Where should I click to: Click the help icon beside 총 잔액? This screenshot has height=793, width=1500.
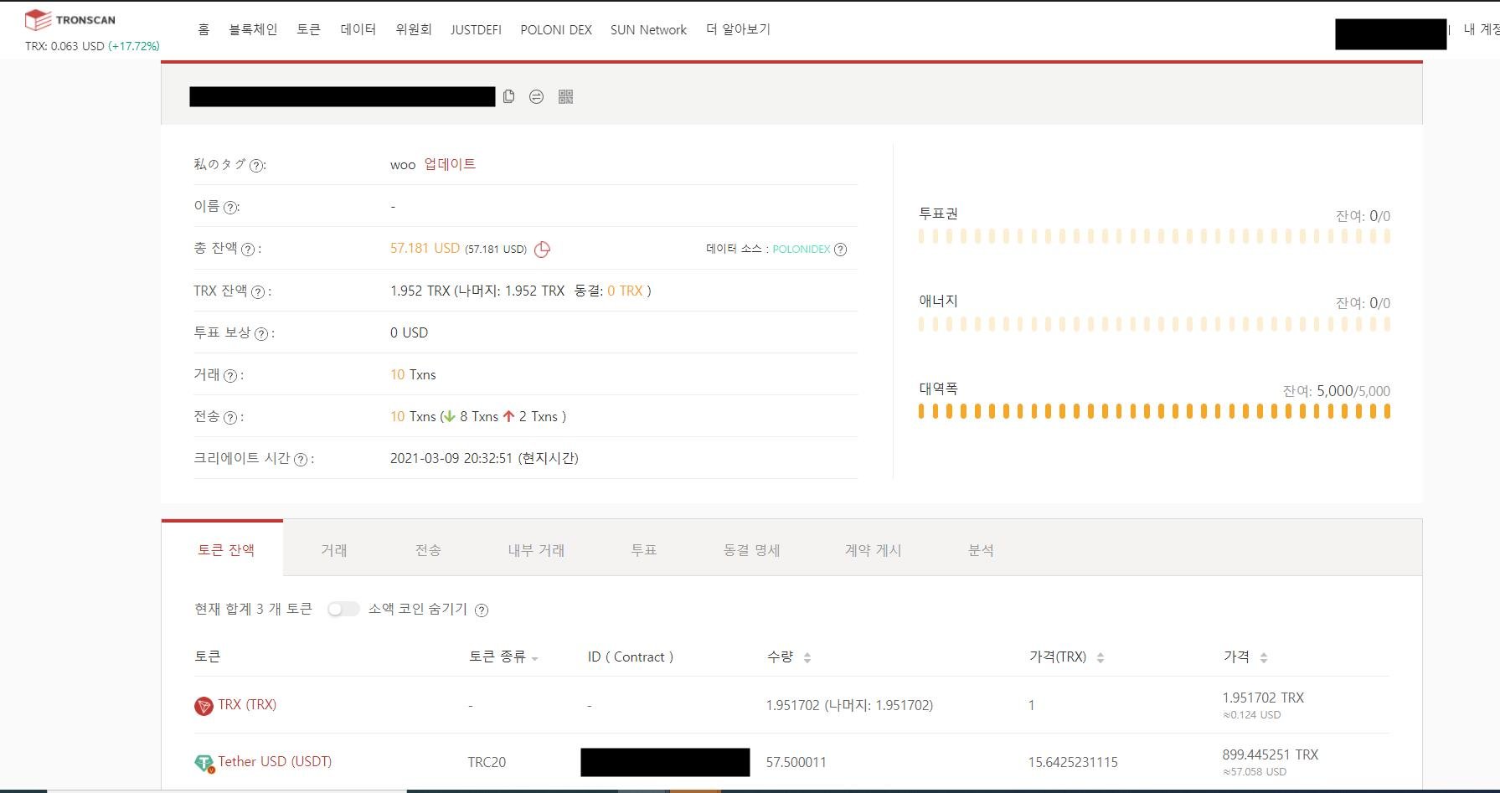tap(247, 249)
